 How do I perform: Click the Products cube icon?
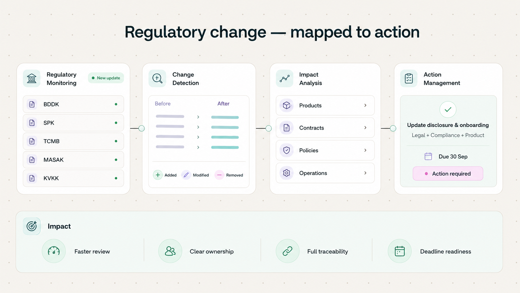click(286, 105)
